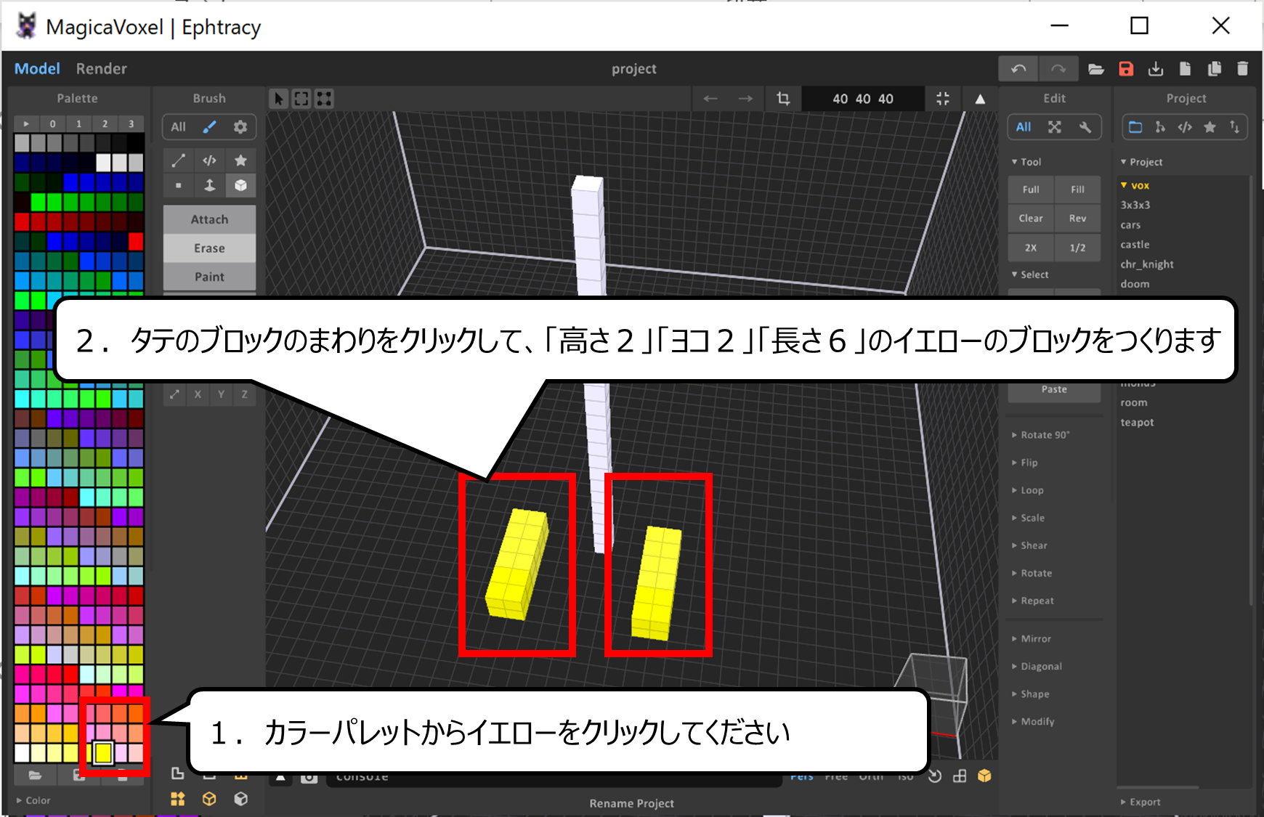Select palette page 1 tab
The height and width of the screenshot is (817, 1264).
coord(78,124)
